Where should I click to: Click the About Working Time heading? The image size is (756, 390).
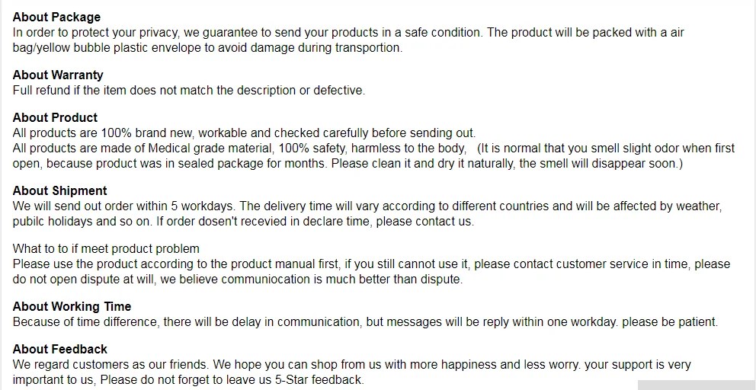point(72,307)
